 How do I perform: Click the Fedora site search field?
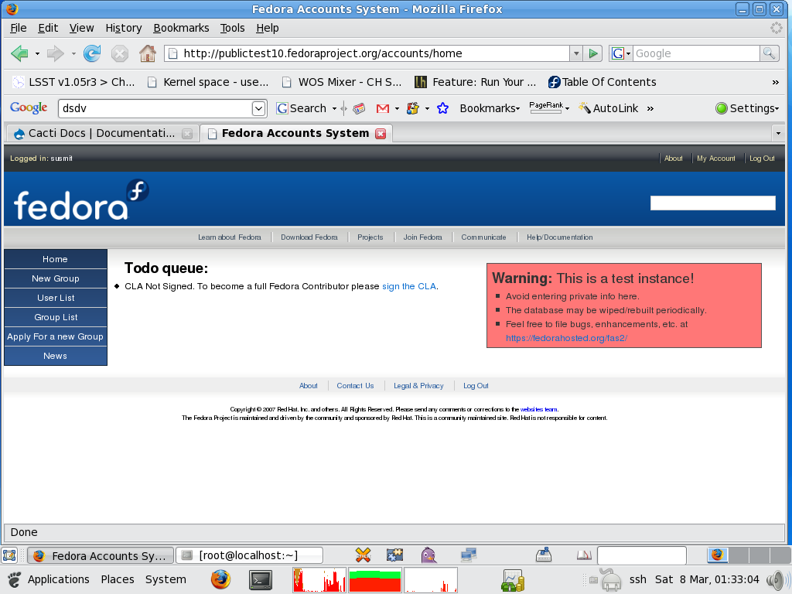click(712, 203)
